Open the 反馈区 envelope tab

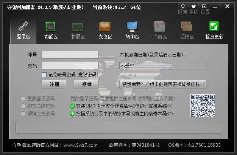(187, 31)
